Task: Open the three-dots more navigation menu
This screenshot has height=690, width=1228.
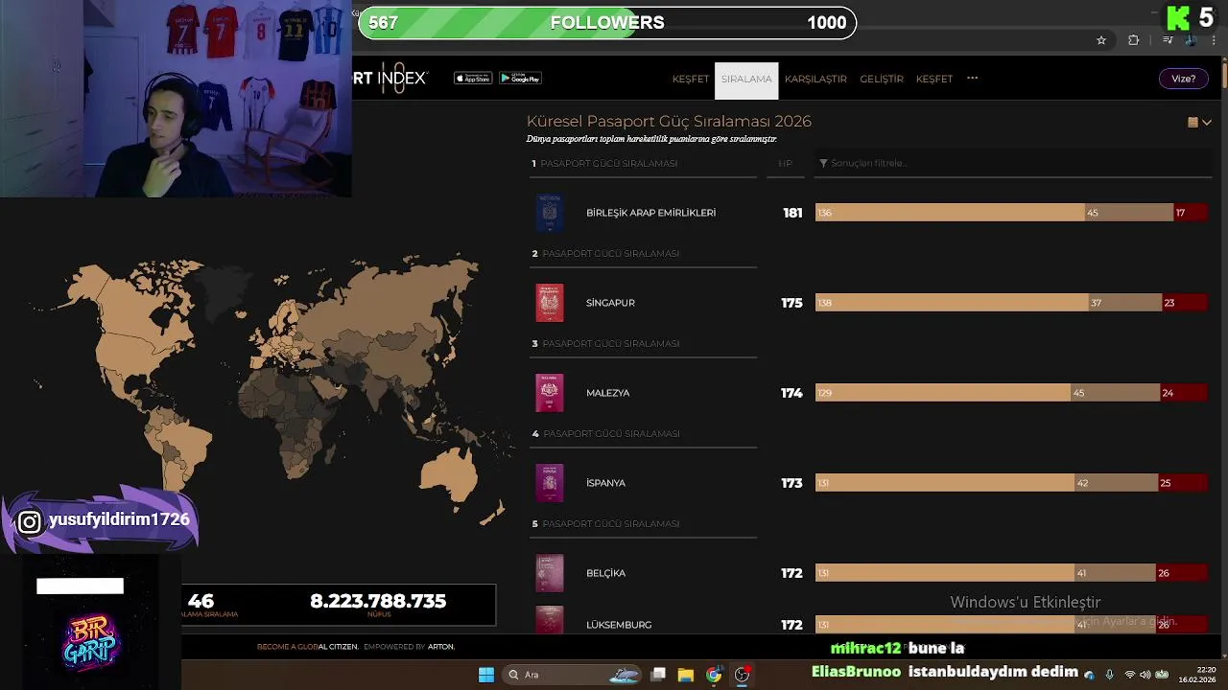Action: click(973, 79)
